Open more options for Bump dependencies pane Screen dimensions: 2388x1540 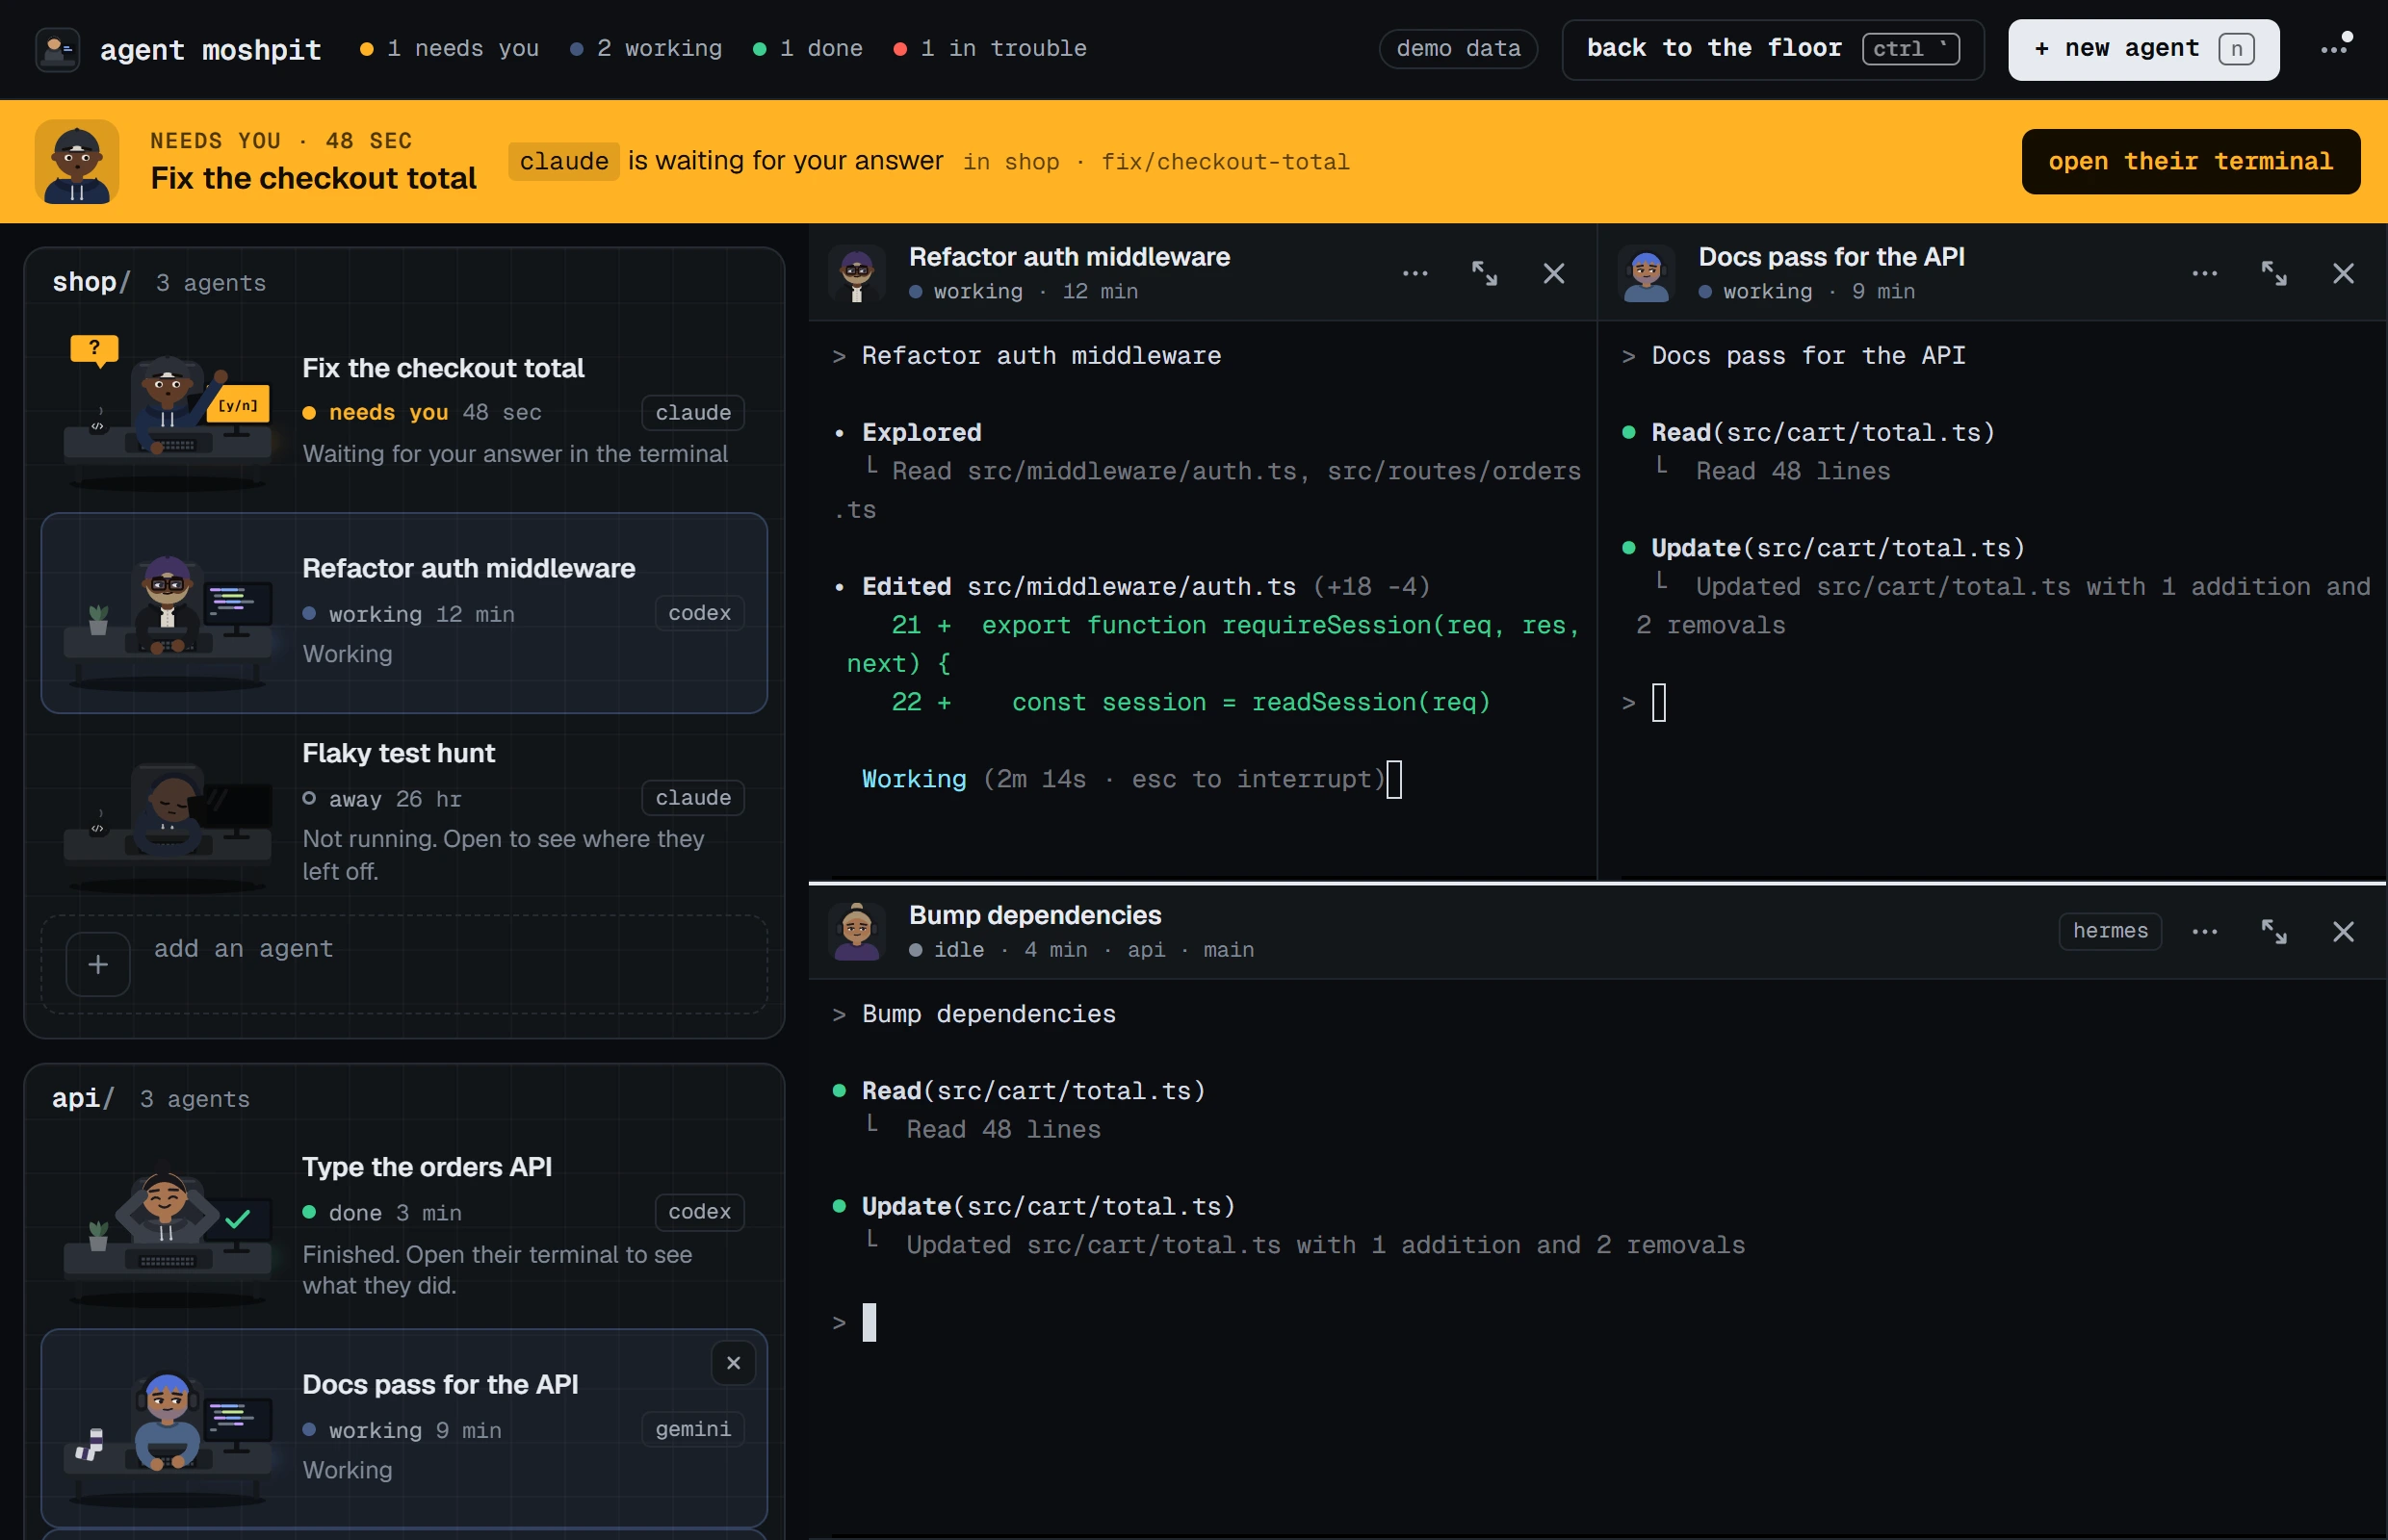pos(2204,931)
